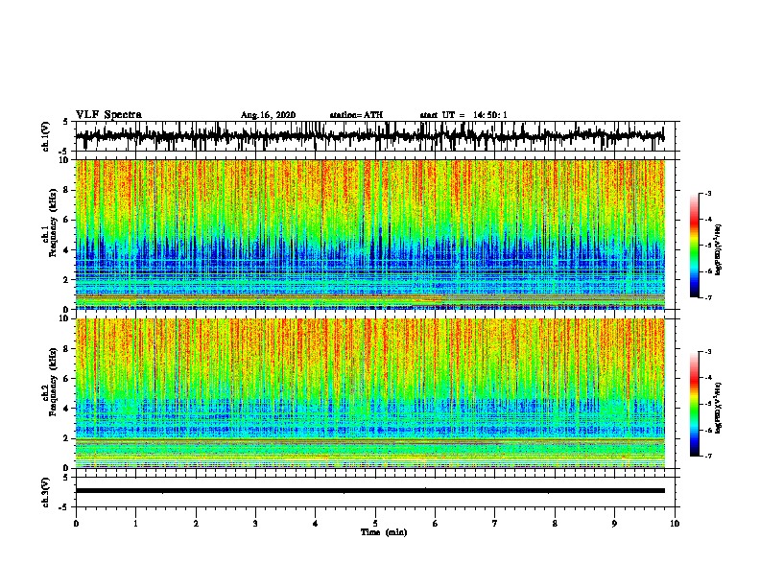The image size is (760, 587).
Task: Click time axis tick label "1"
Action: tap(135, 524)
